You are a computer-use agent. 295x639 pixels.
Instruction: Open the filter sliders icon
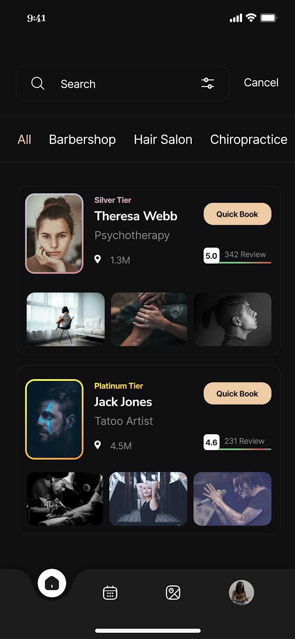(x=208, y=83)
